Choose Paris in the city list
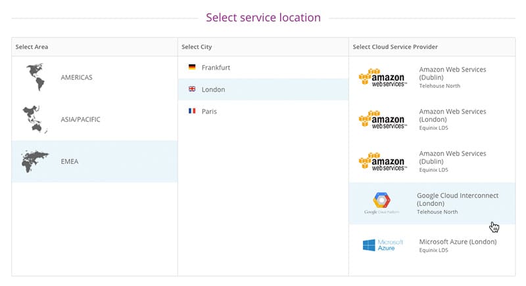Image resolution: width=526 pixels, height=286 pixels. point(263,112)
